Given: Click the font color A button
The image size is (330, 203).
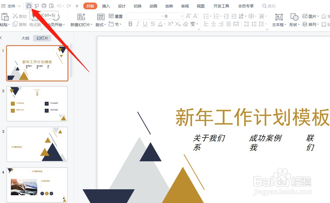Looking at the screenshot, I should click(x=160, y=24).
